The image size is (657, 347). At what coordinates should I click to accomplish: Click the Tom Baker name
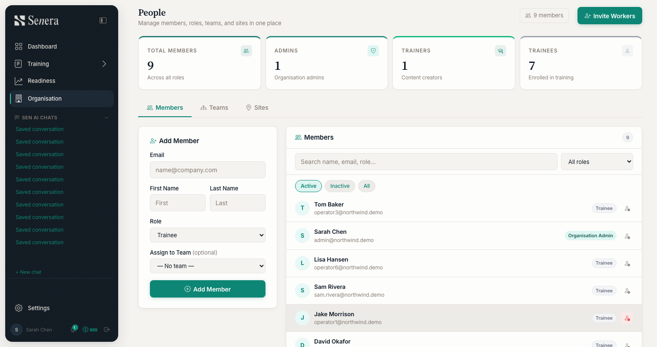329,204
